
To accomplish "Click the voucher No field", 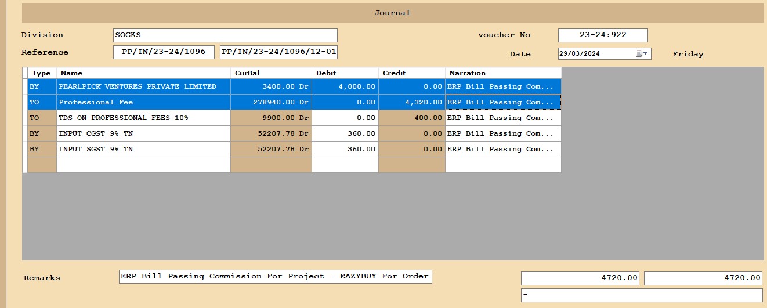I will point(602,35).
